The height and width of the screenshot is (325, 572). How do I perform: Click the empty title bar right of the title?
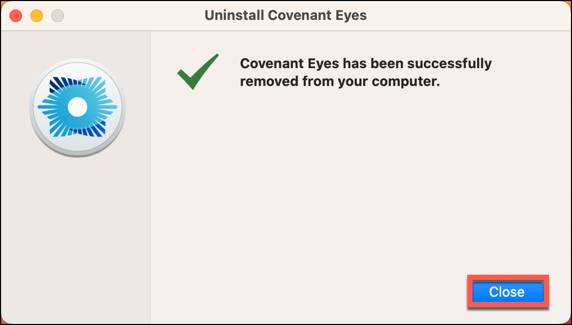pyautogui.click(x=467, y=16)
